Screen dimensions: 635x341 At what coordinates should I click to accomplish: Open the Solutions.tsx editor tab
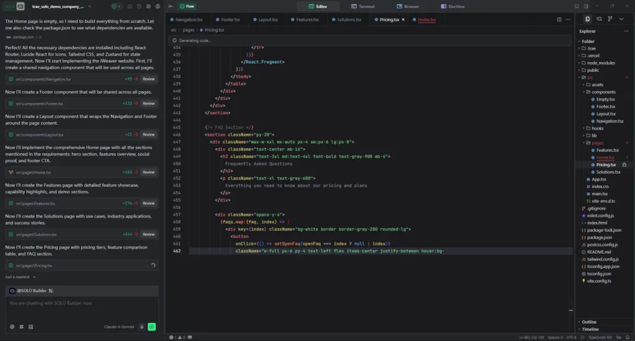pyautogui.click(x=346, y=19)
